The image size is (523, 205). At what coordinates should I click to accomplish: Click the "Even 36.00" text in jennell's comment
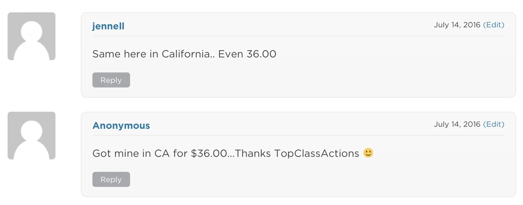247,54
